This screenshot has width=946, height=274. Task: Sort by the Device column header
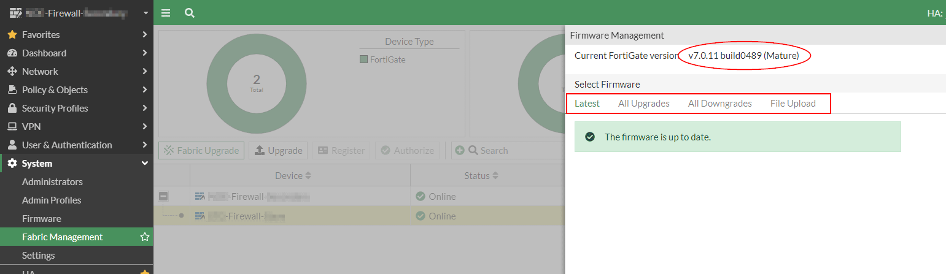click(x=293, y=175)
